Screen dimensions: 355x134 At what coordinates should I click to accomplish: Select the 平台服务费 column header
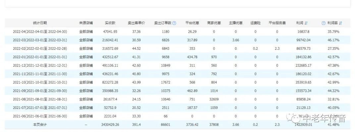277,23
